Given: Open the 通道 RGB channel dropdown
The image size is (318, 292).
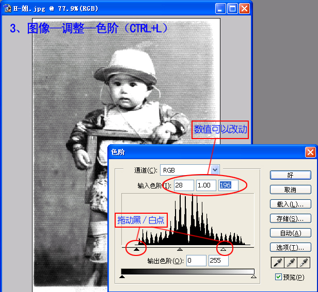Looking at the screenshot, I should point(215,170).
